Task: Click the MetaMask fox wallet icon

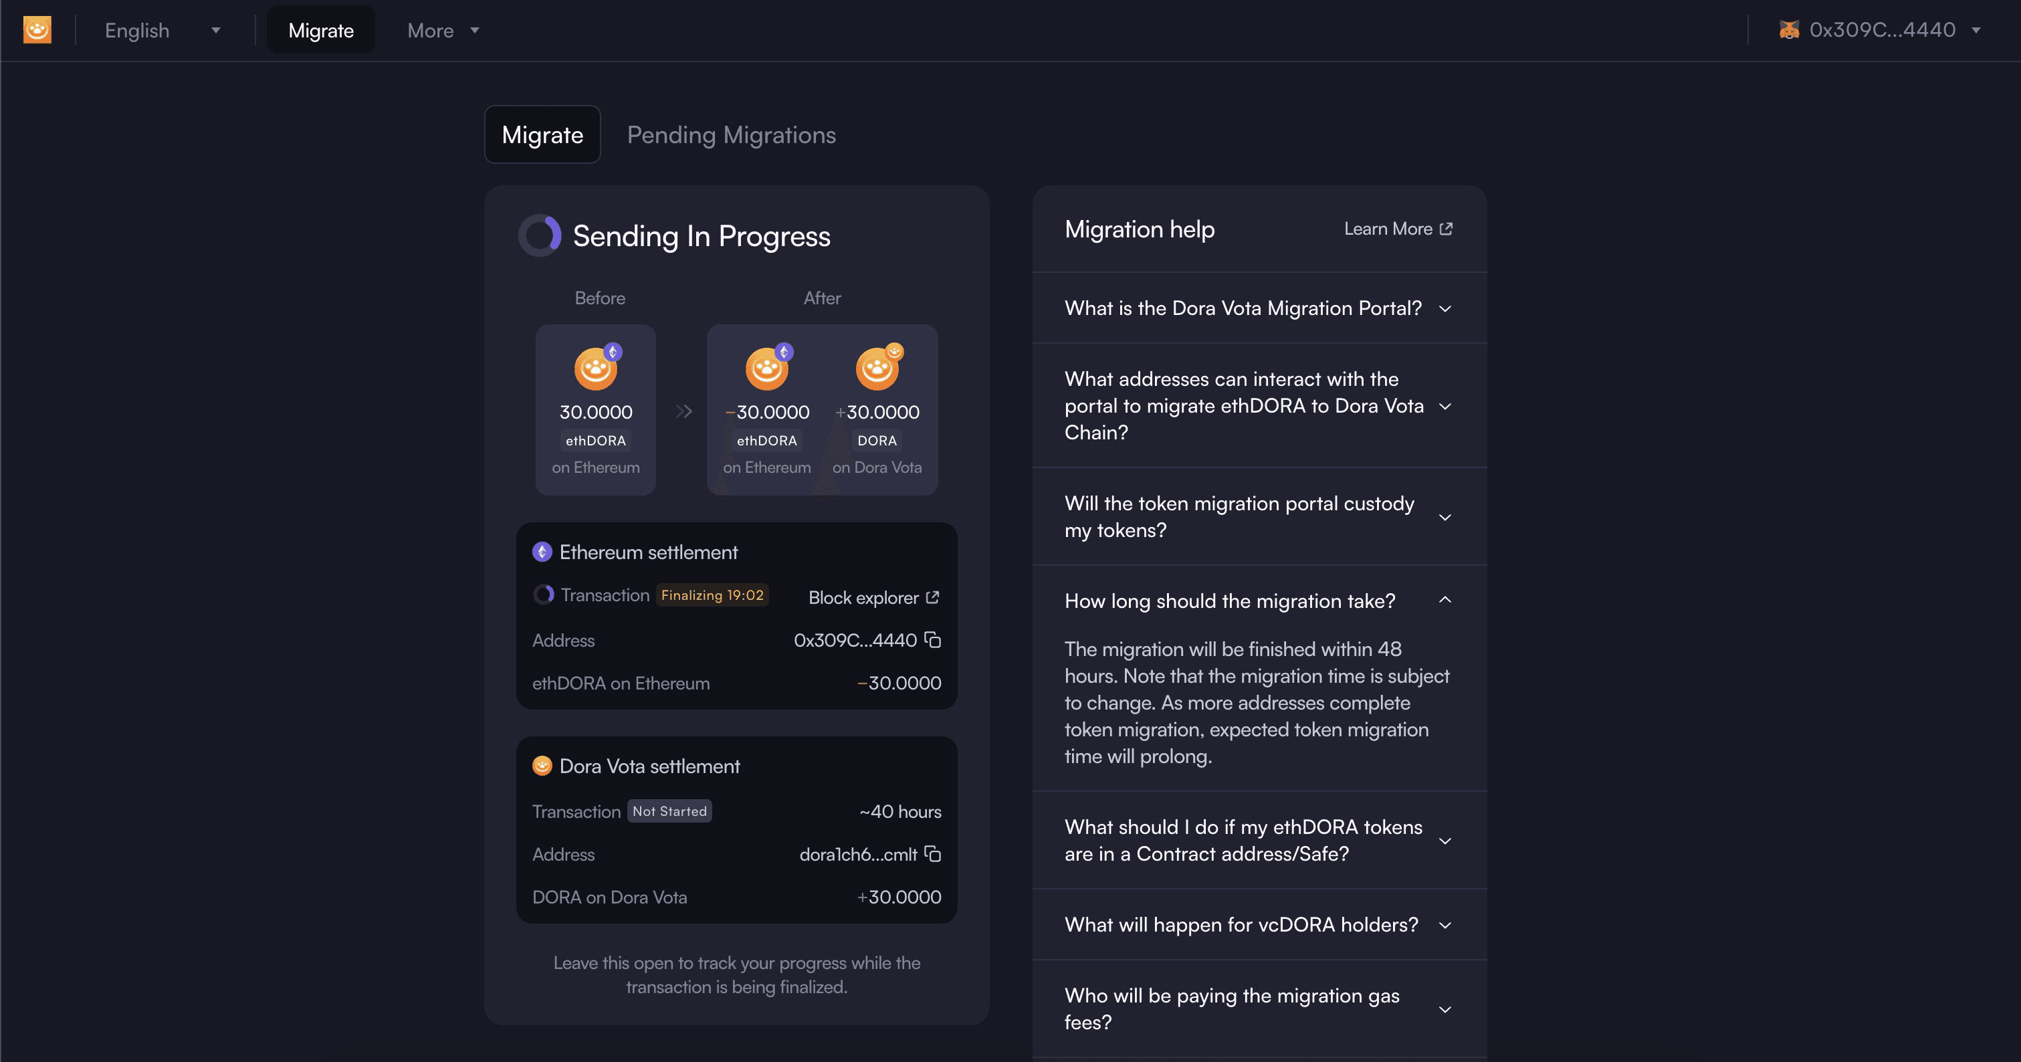Action: [1789, 30]
